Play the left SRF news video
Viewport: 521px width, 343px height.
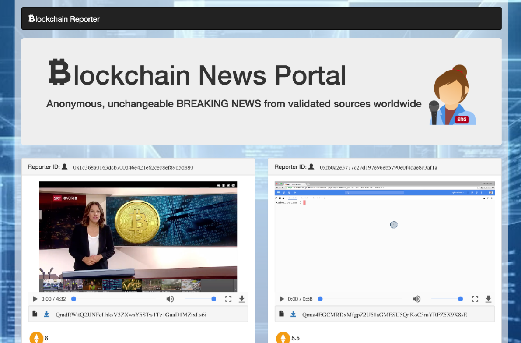[35, 299]
